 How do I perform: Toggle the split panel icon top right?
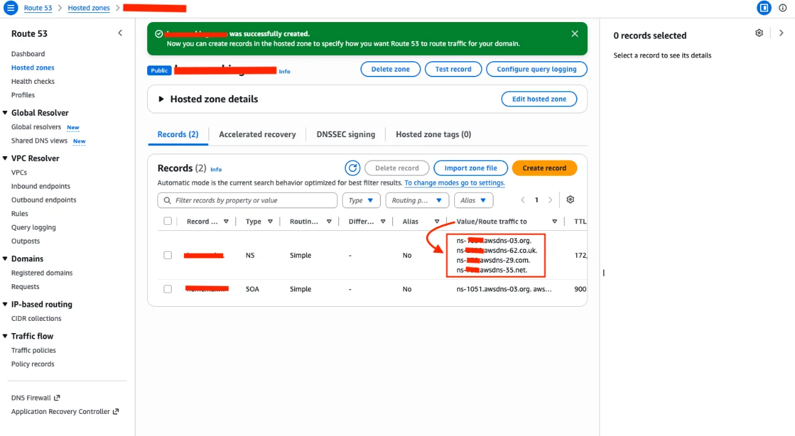(764, 8)
